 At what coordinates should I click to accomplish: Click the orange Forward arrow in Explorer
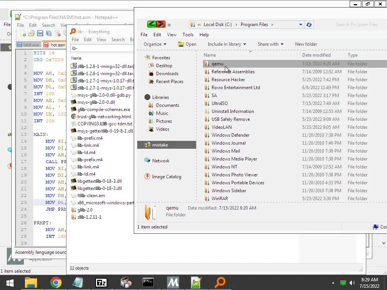(x=161, y=24)
